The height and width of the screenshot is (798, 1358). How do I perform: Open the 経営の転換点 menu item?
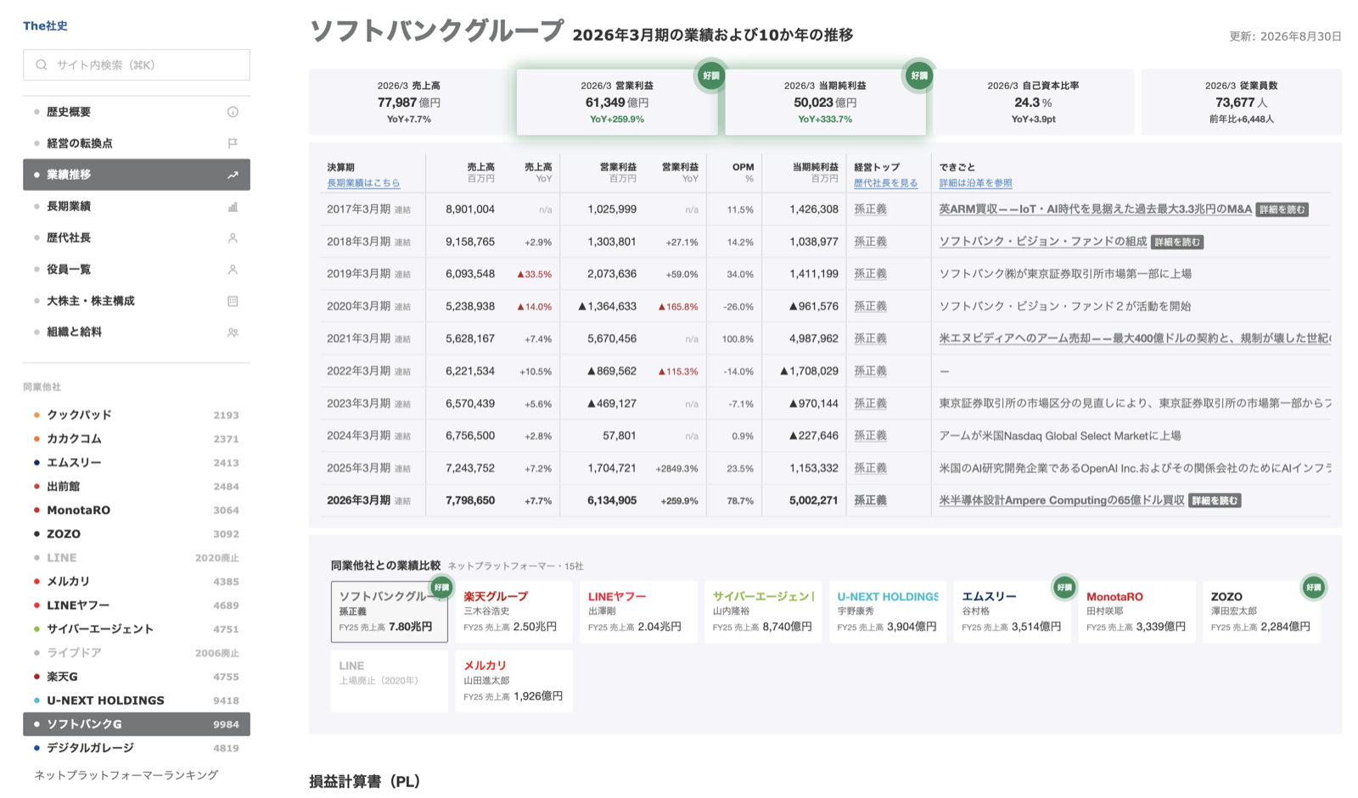[137, 143]
